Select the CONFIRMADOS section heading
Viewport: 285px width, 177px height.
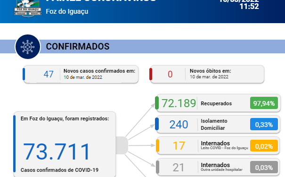click(78, 46)
